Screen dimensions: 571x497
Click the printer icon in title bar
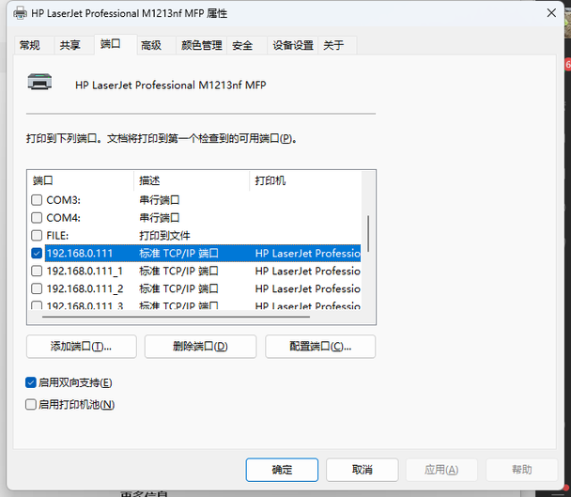click(x=17, y=14)
